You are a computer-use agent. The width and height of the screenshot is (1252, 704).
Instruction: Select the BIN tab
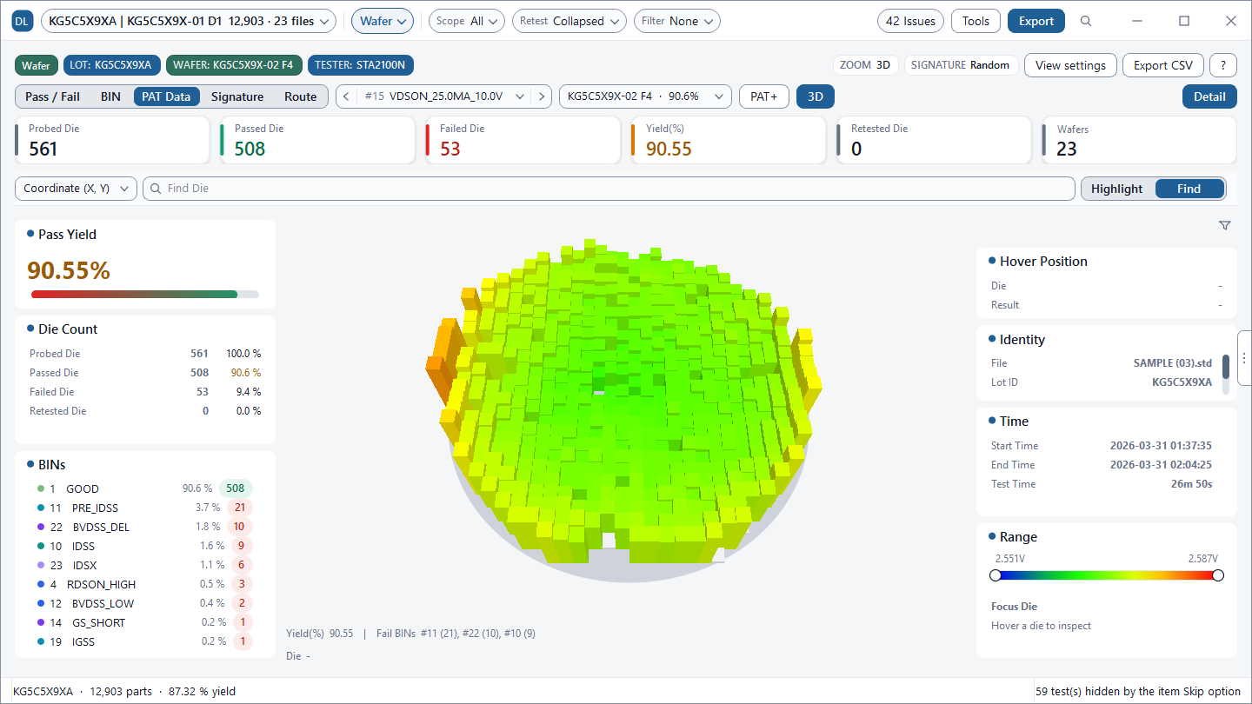point(110,96)
